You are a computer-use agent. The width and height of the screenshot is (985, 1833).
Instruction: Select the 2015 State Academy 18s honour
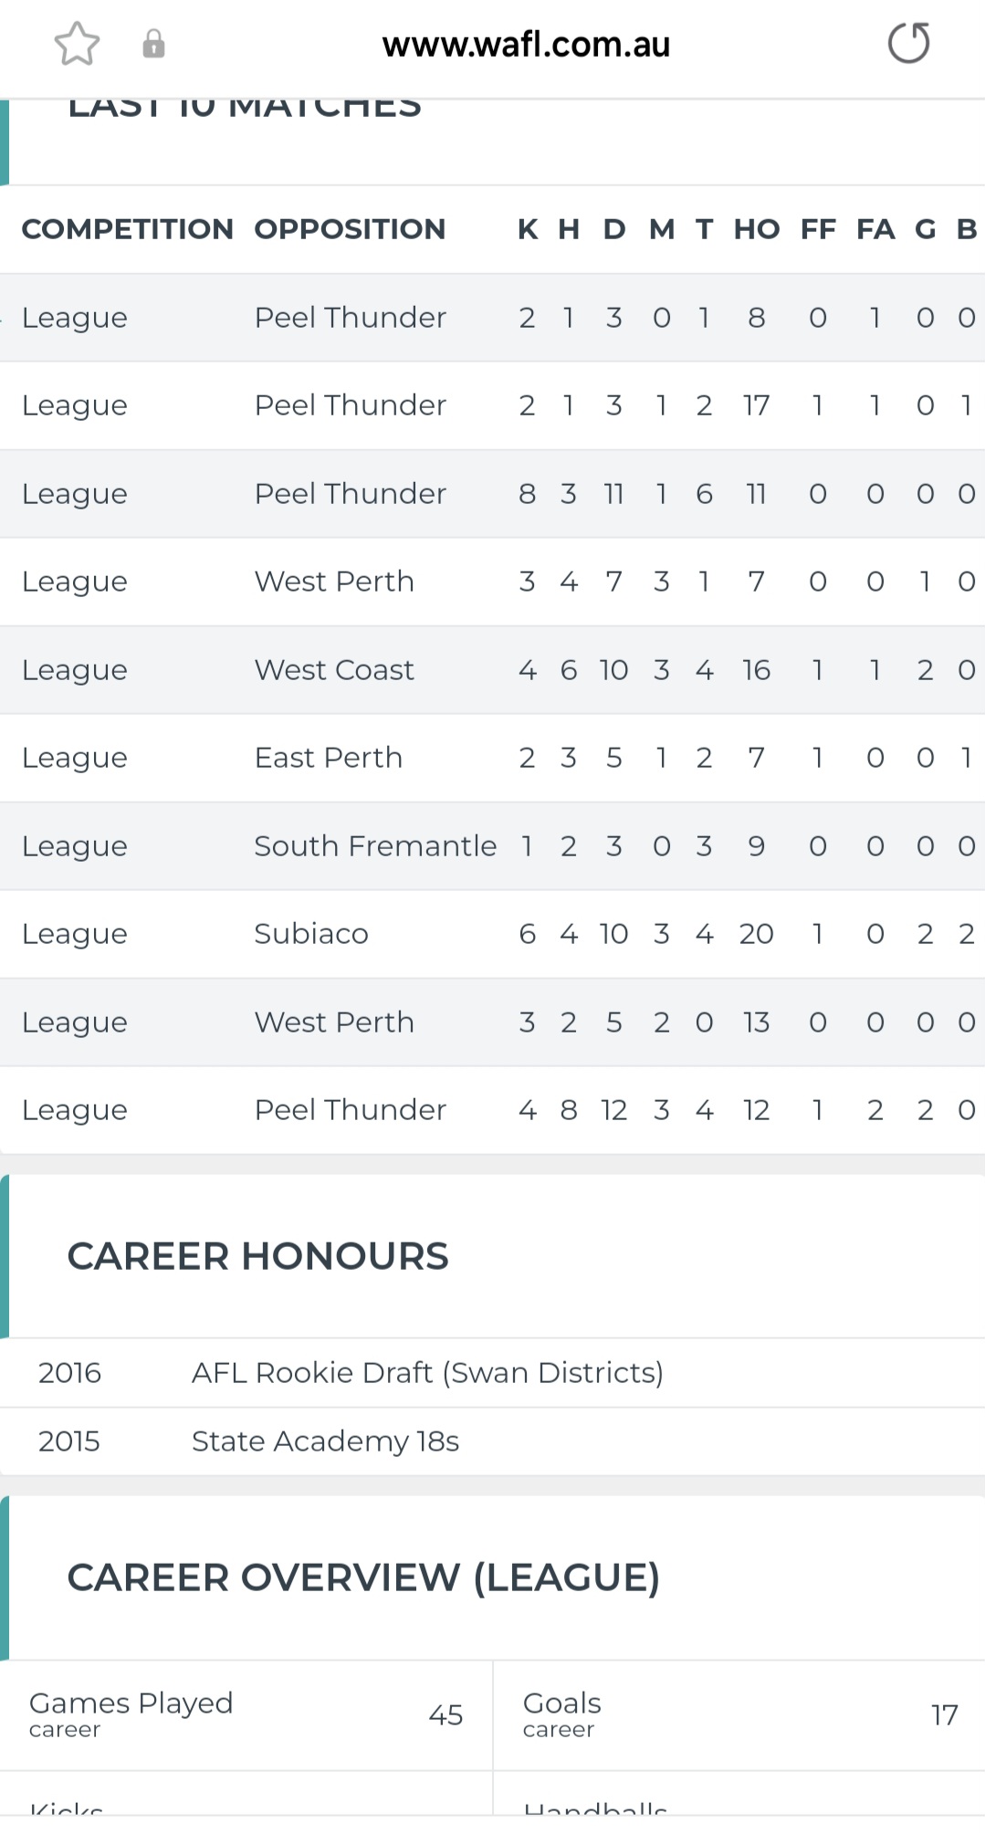pos(492,1441)
